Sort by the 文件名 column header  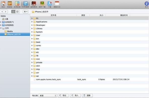(x=53, y=15)
